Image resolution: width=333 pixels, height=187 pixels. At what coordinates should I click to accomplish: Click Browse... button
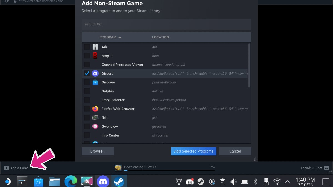tap(98, 151)
